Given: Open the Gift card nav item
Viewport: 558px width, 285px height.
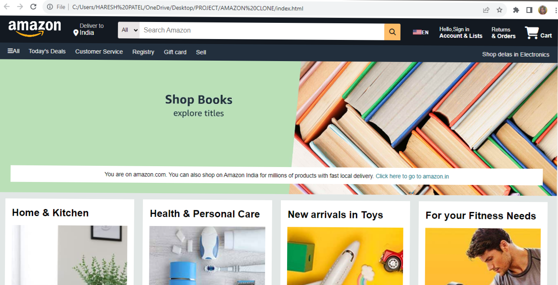Looking at the screenshot, I should tap(175, 52).
